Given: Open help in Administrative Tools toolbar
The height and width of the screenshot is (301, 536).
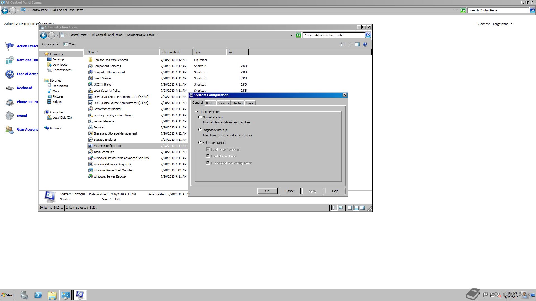Looking at the screenshot, I should pos(365,44).
